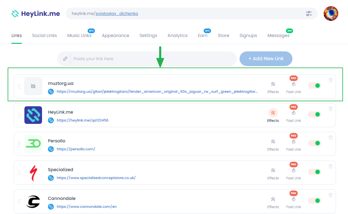Open Effects for the Cannondale link
The width and height of the screenshot is (348, 214).
pos(273,203)
